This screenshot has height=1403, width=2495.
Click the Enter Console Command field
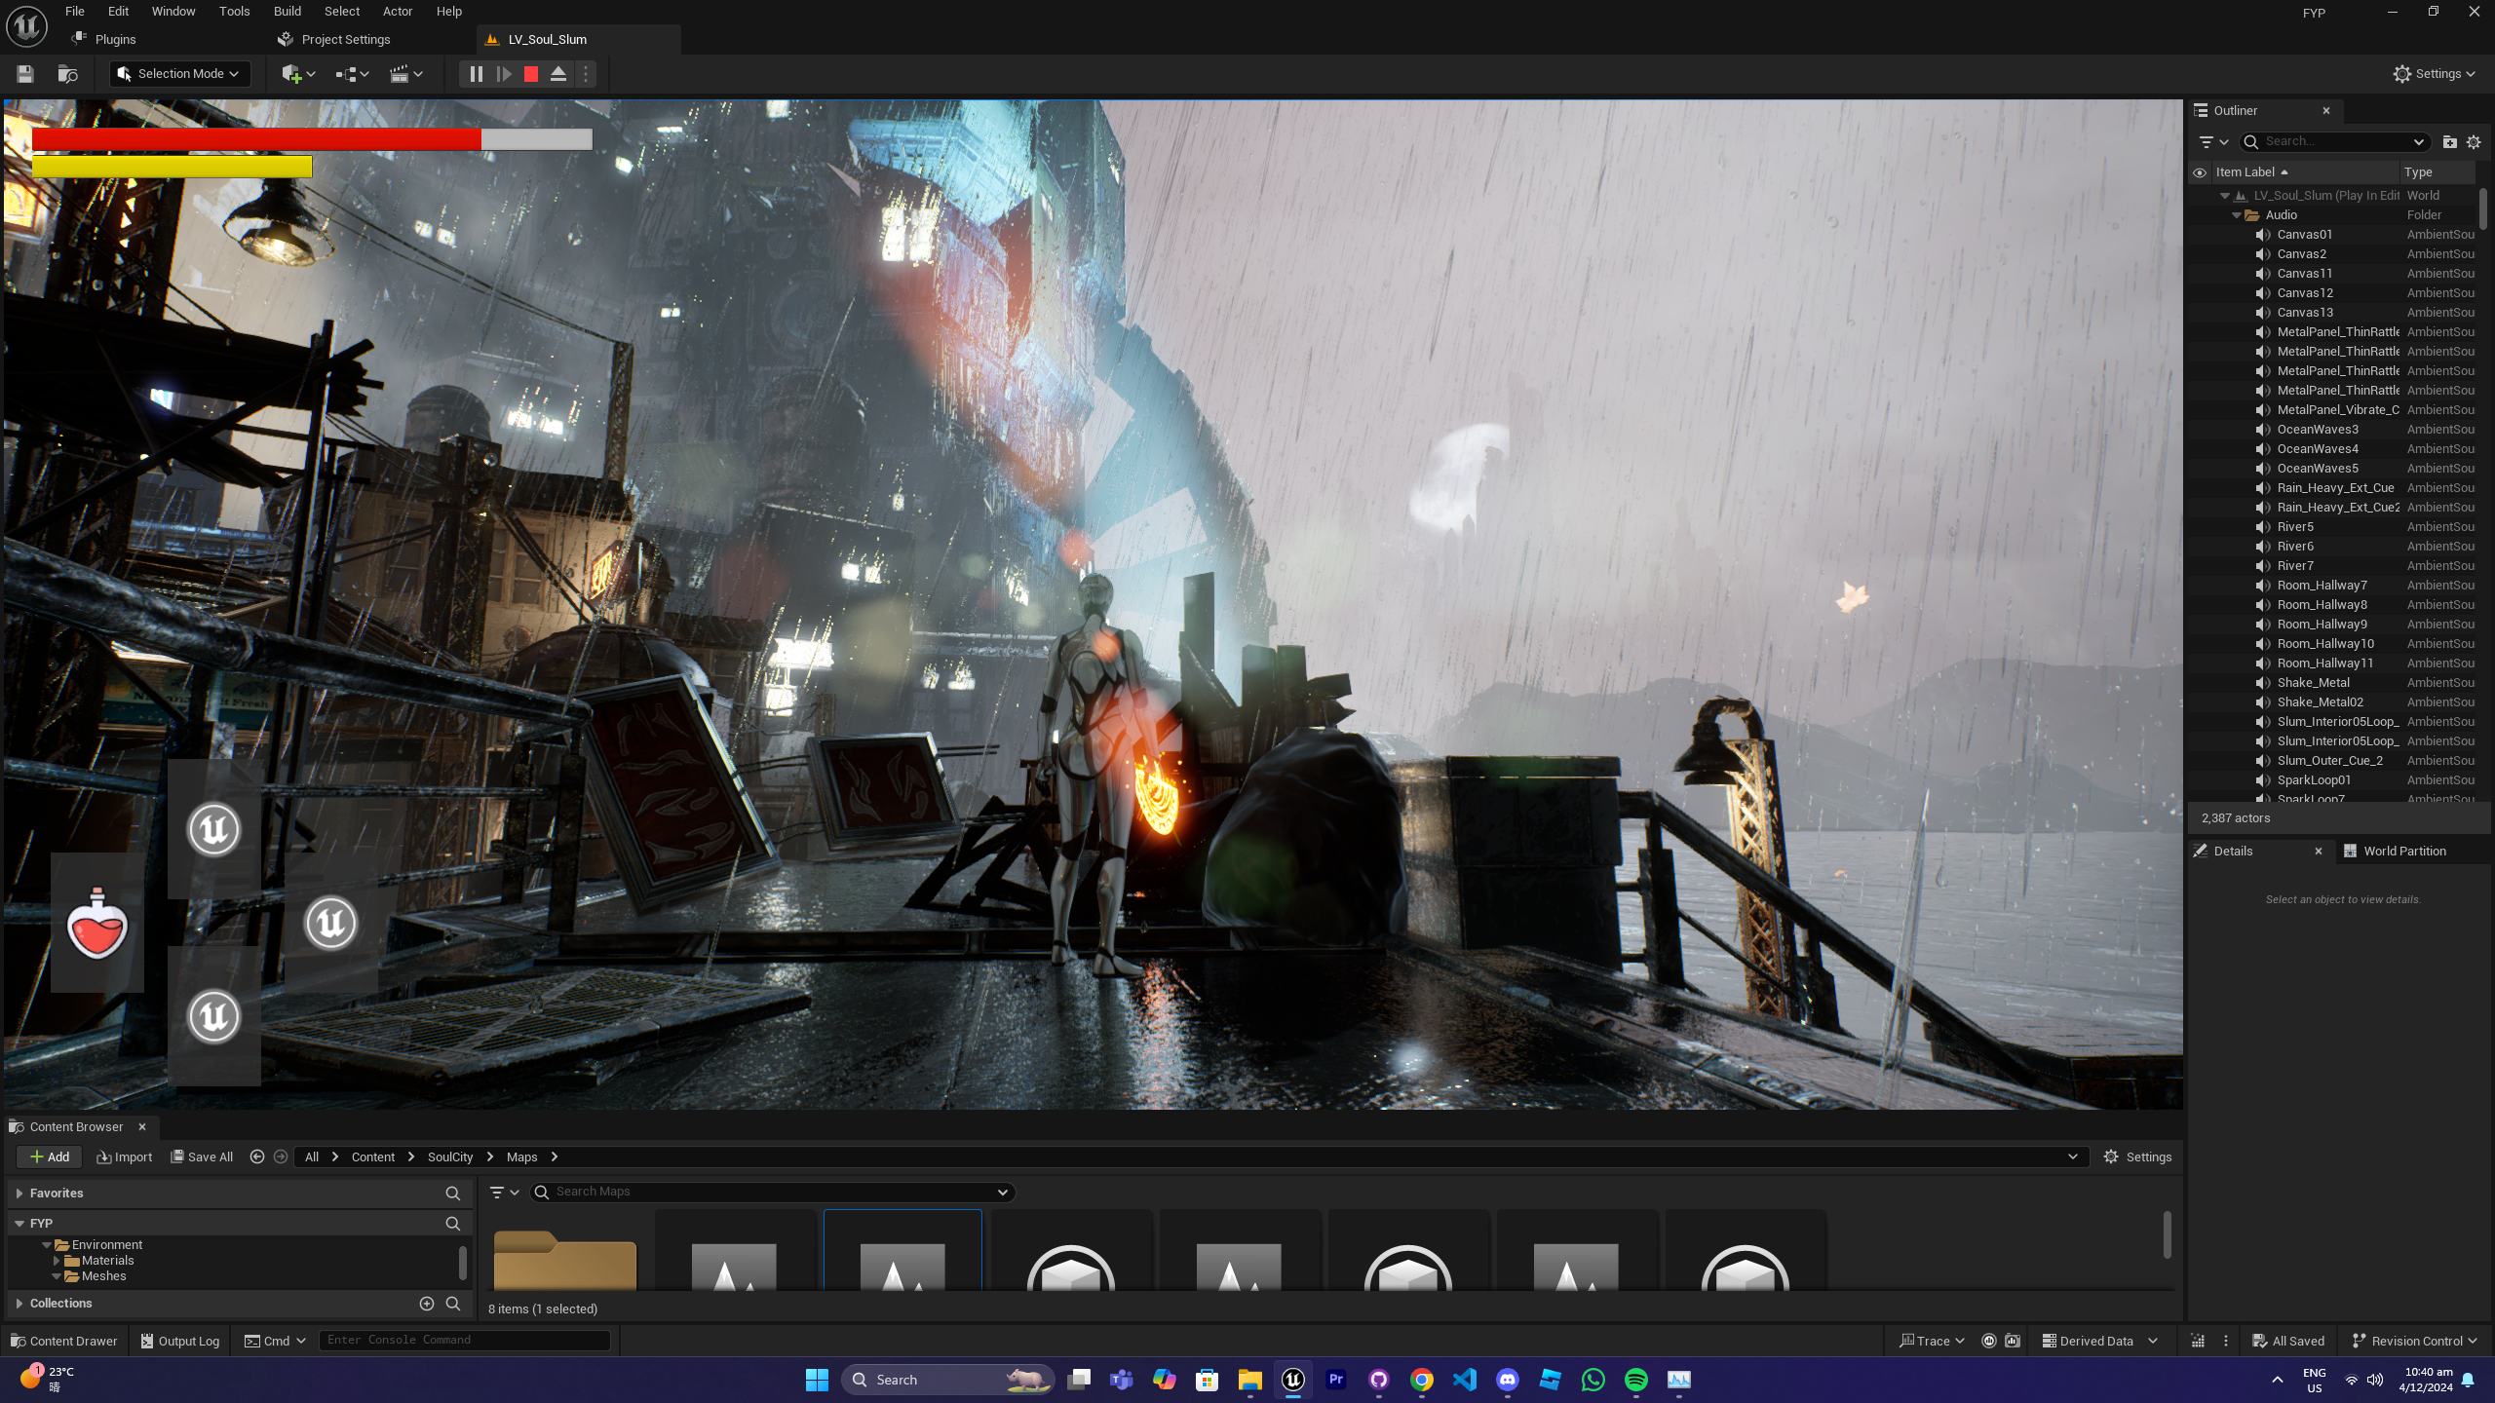pos(464,1341)
